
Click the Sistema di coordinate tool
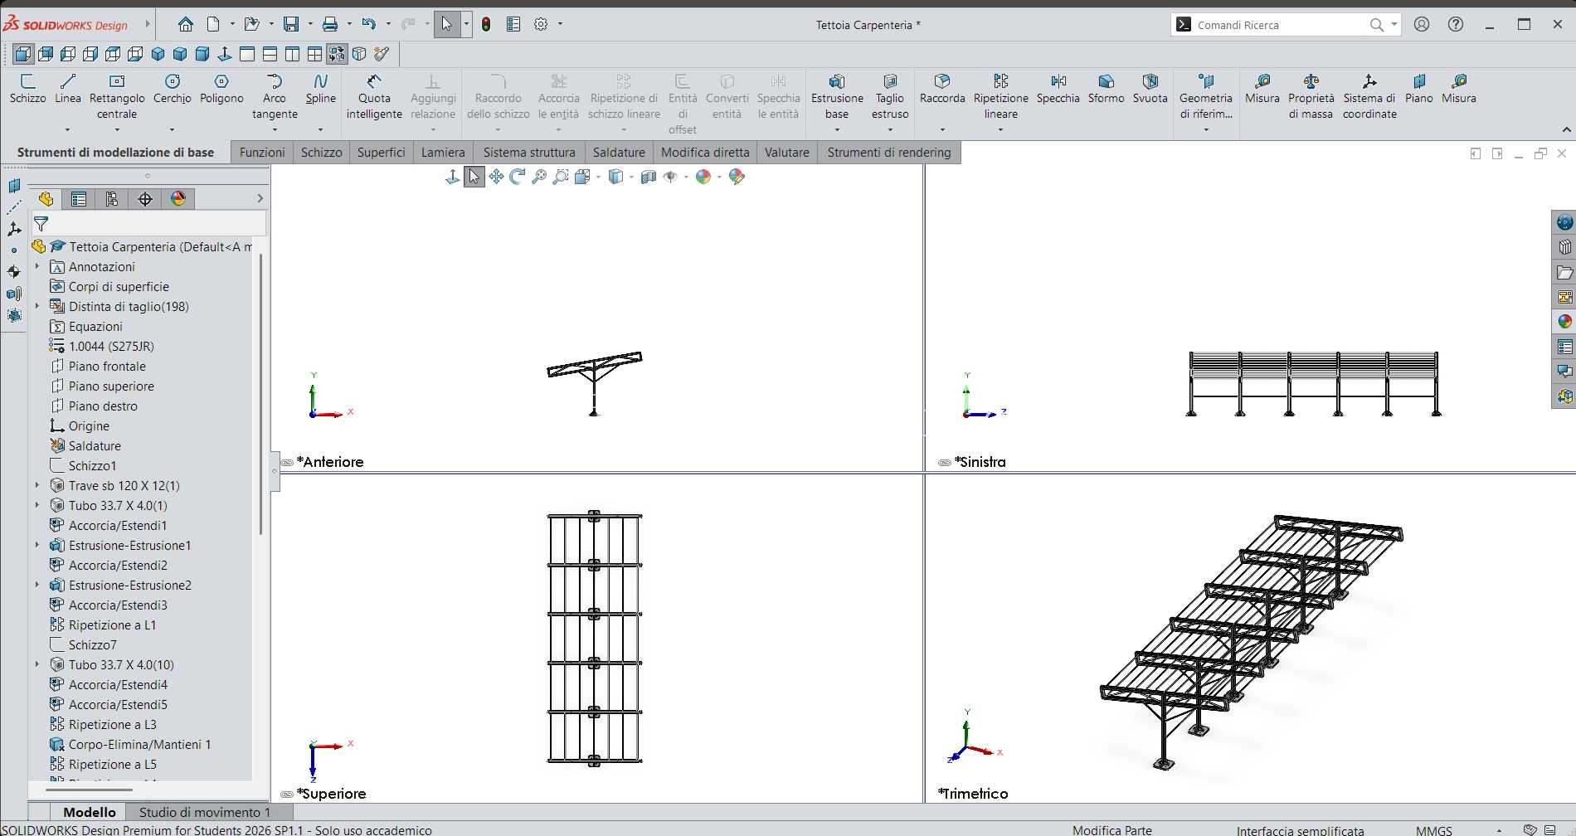pos(1369,96)
